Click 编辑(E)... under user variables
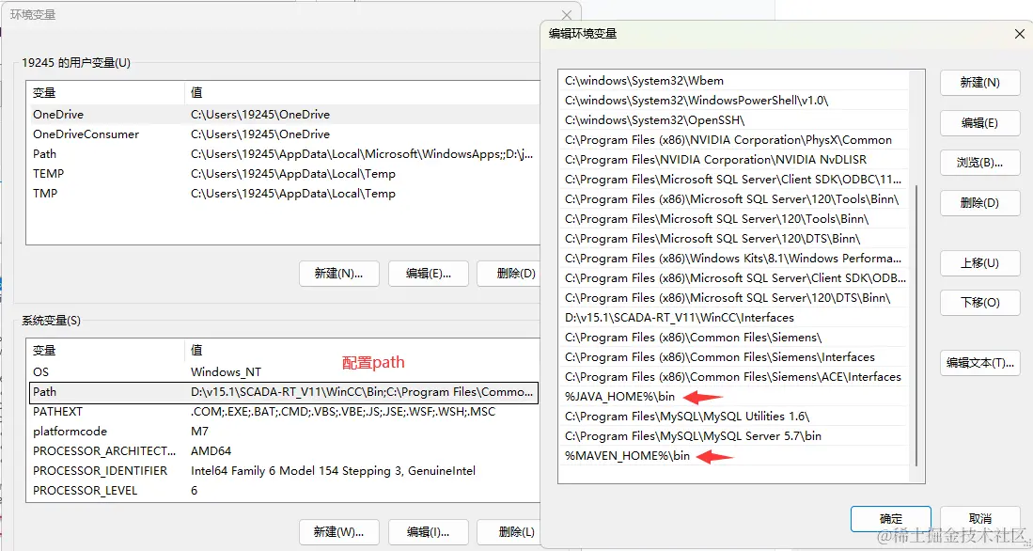Viewport: 1033px width, 551px height. pos(429,273)
